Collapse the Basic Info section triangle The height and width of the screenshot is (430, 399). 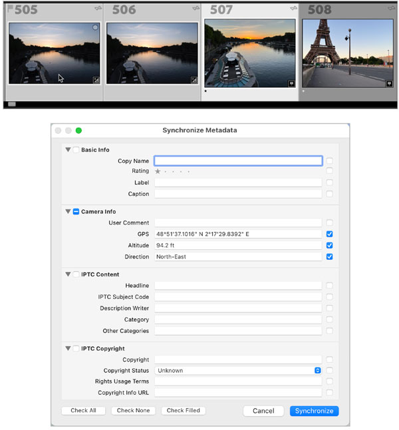68,150
